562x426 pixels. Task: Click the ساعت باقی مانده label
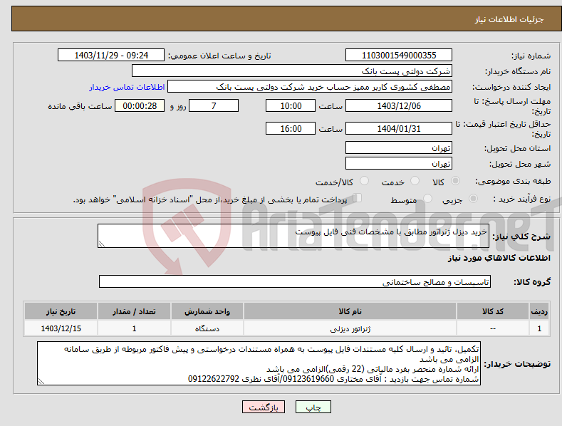click(80, 107)
